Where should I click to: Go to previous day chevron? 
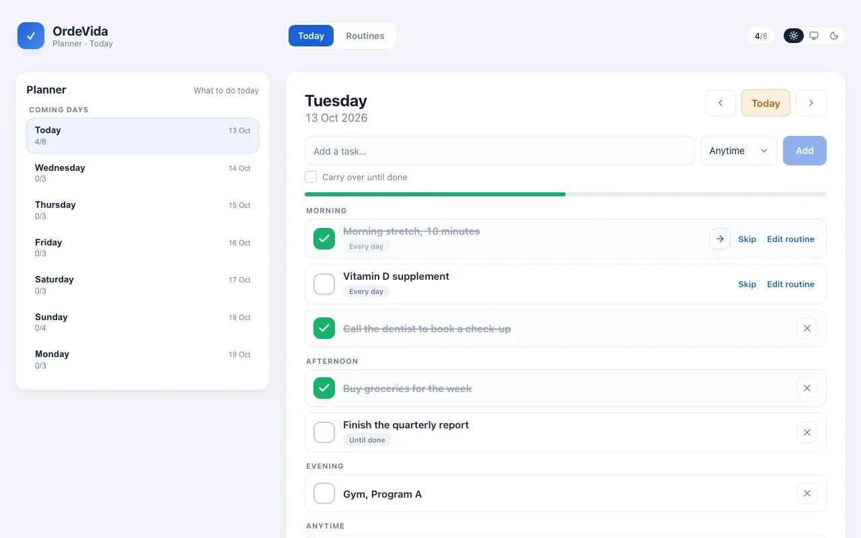720,103
